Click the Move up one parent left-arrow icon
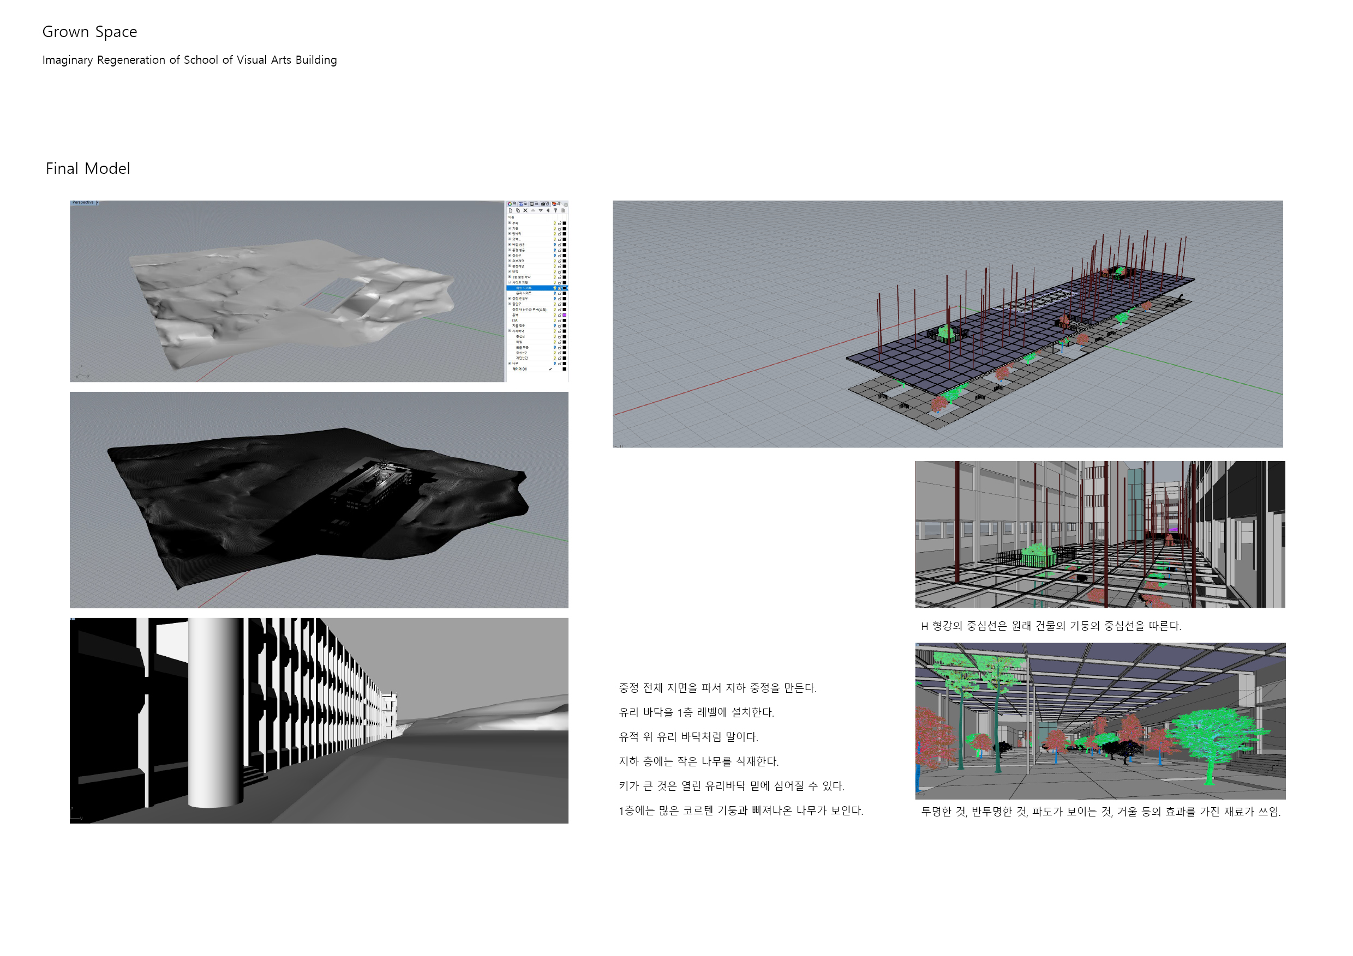The width and height of the screenshot is (1353, 956). [548, 211]
